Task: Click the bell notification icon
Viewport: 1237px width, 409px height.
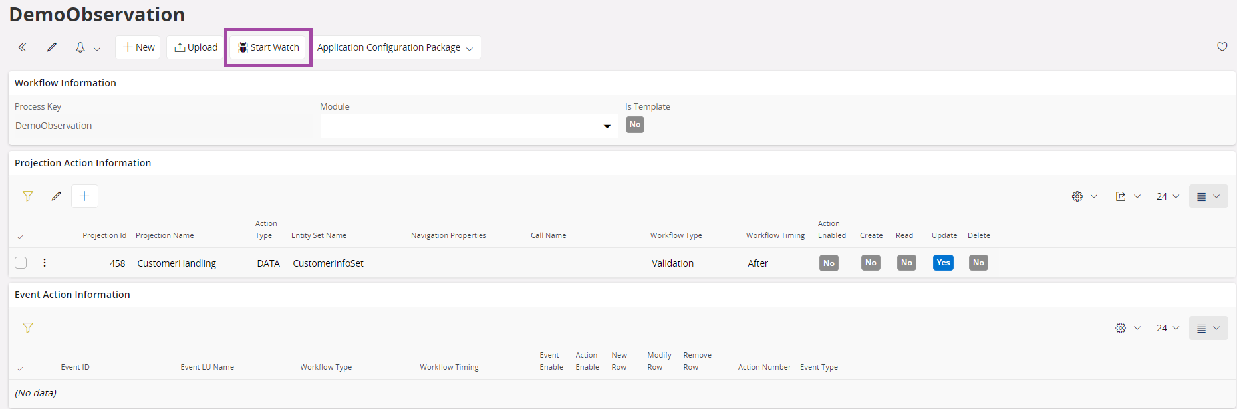Action: (x=80, y=47)
